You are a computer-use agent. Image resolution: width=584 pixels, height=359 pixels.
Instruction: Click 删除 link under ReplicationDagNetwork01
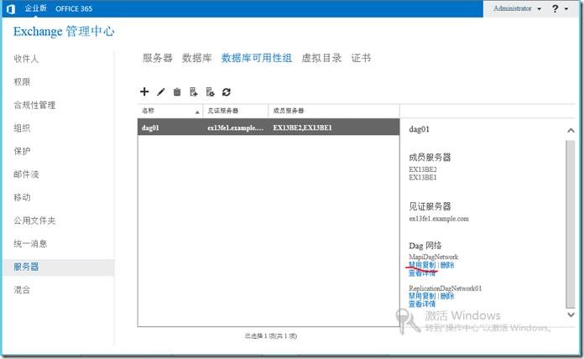[x=447, y=296]
